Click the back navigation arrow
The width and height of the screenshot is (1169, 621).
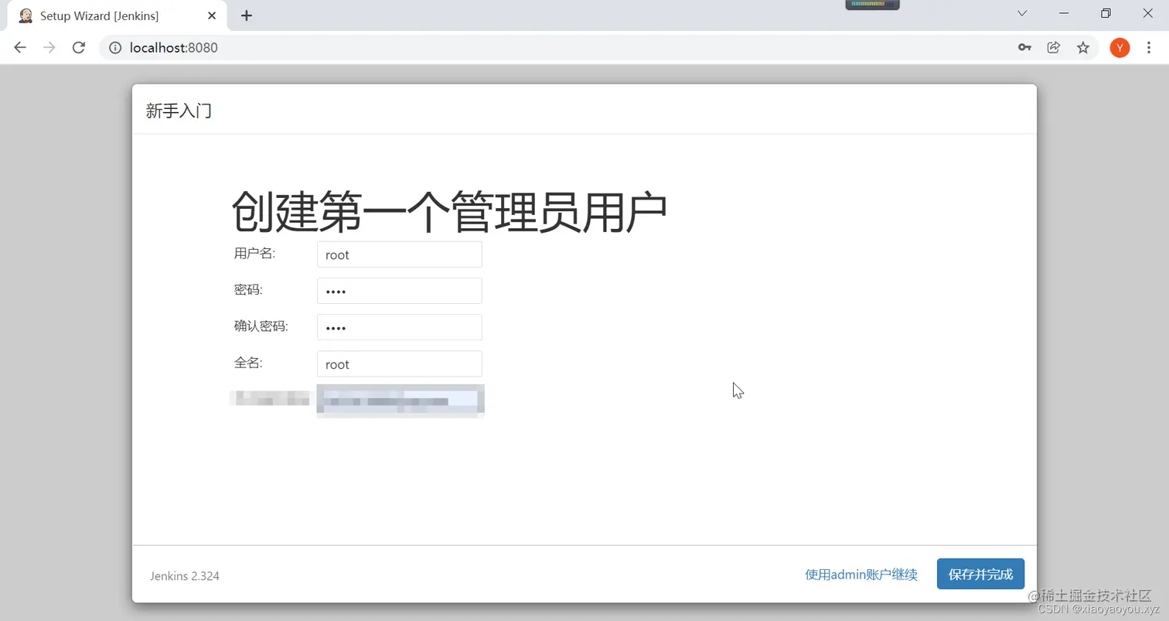click(19, 47)
